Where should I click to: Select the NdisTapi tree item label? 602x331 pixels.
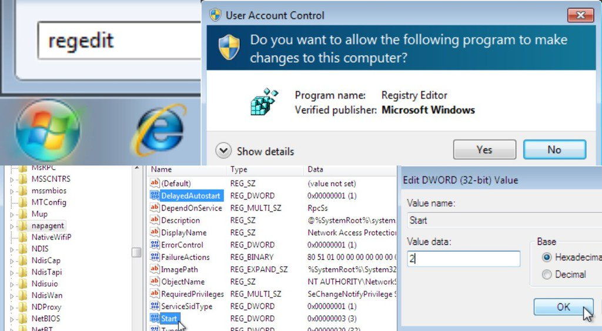(46, 272)
